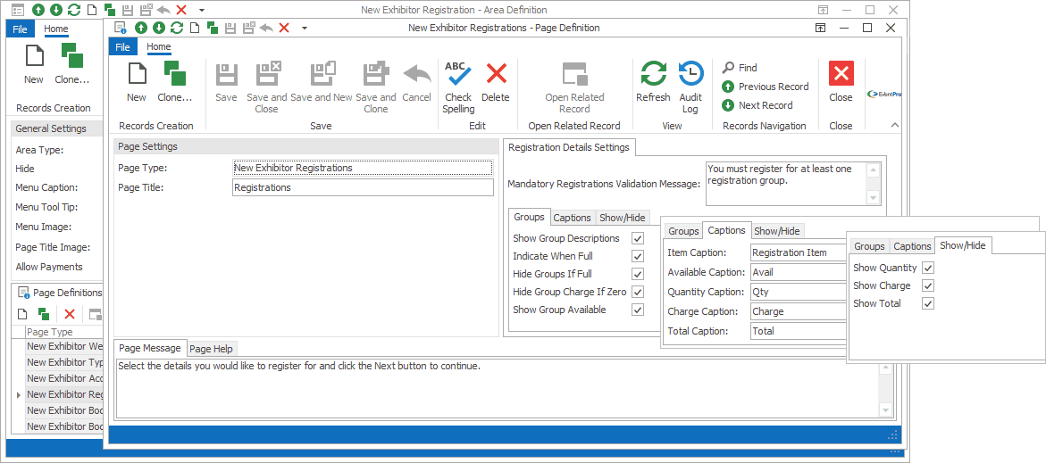
Task: Open the Audit Log
Action: click(x=690, y=88)
